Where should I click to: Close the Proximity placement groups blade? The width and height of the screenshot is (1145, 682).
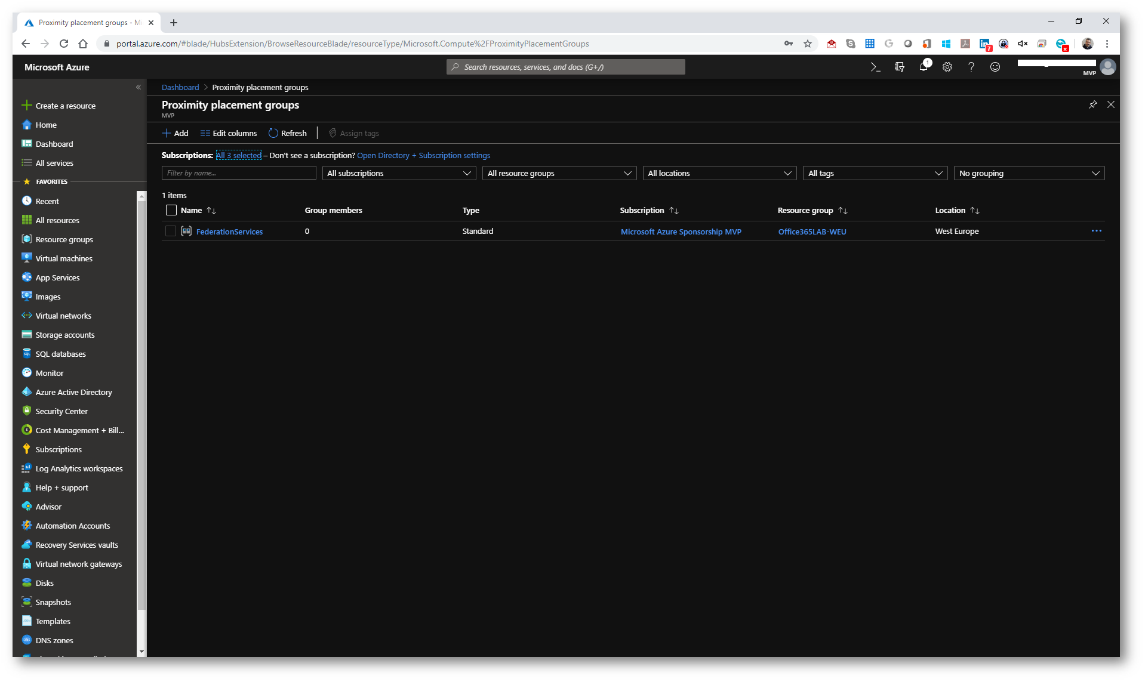pos(1111,104)
